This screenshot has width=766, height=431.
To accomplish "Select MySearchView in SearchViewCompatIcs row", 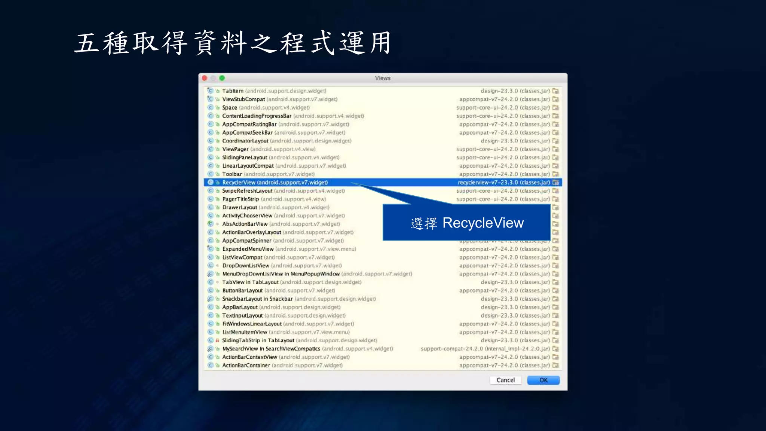I will [383, 349].
